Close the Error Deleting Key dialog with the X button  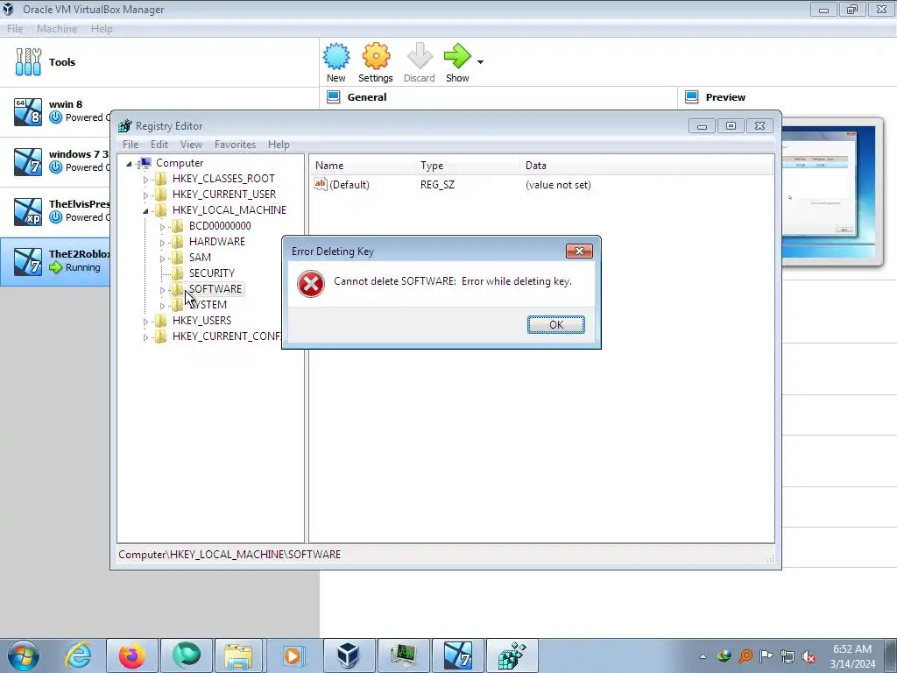pyautogui.click(x=579, y=251)
